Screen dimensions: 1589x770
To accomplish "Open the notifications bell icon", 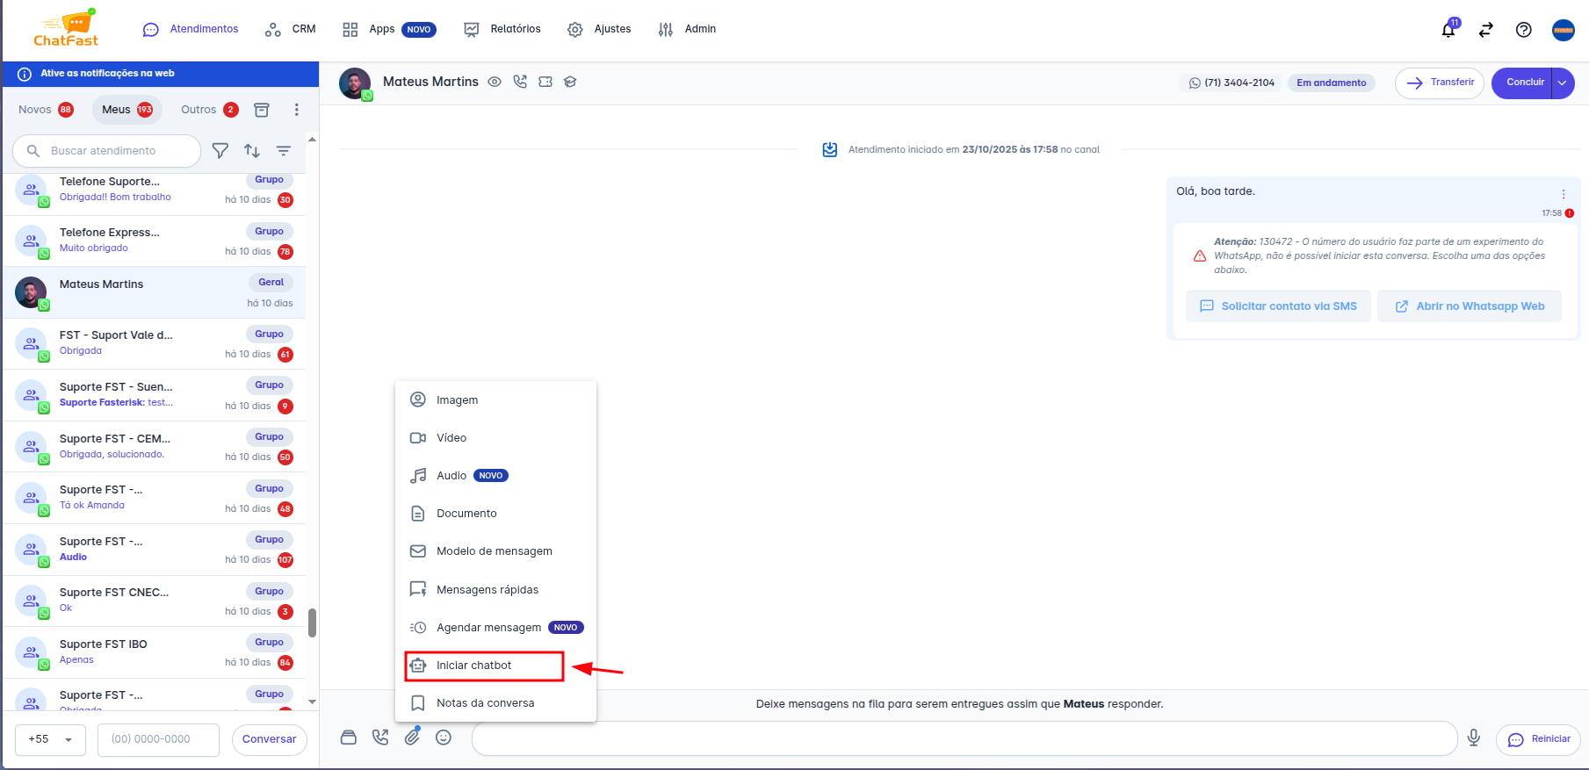I will [1448, 30].
